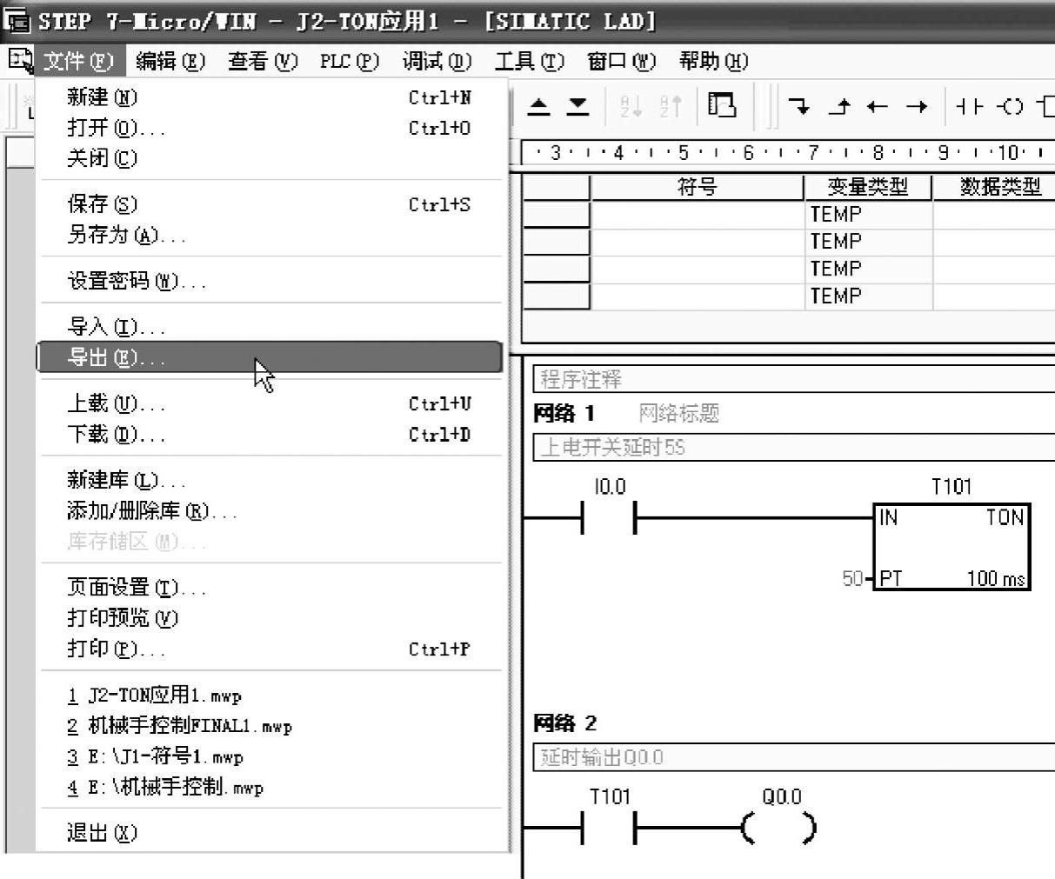Open the 编辑(E) menu
Image resolution: width=1055 pixels, height=879 pixels.
click(170, 61)
